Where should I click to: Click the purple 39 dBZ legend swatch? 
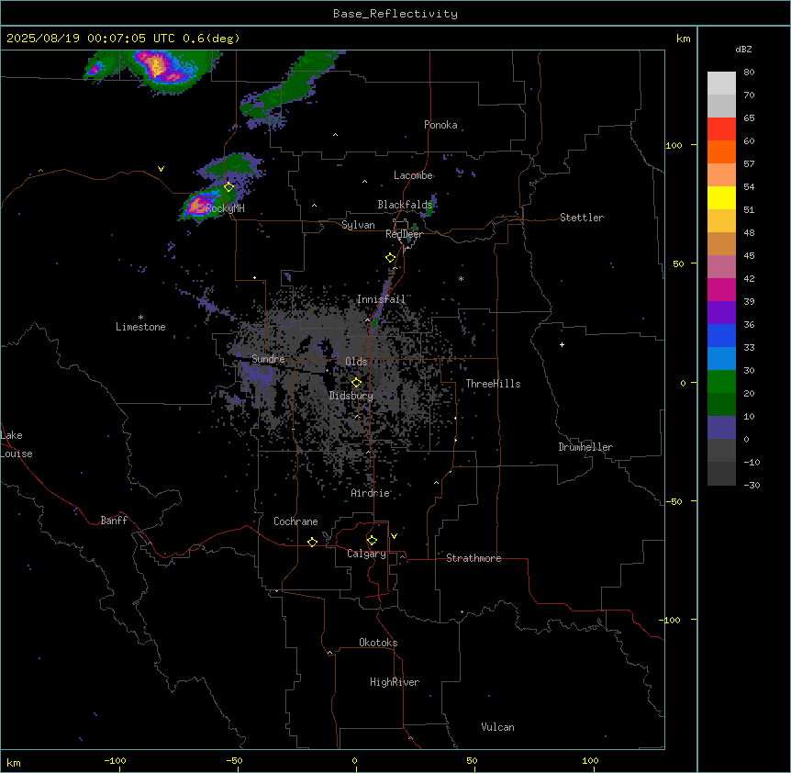click(x=721, y=313)
